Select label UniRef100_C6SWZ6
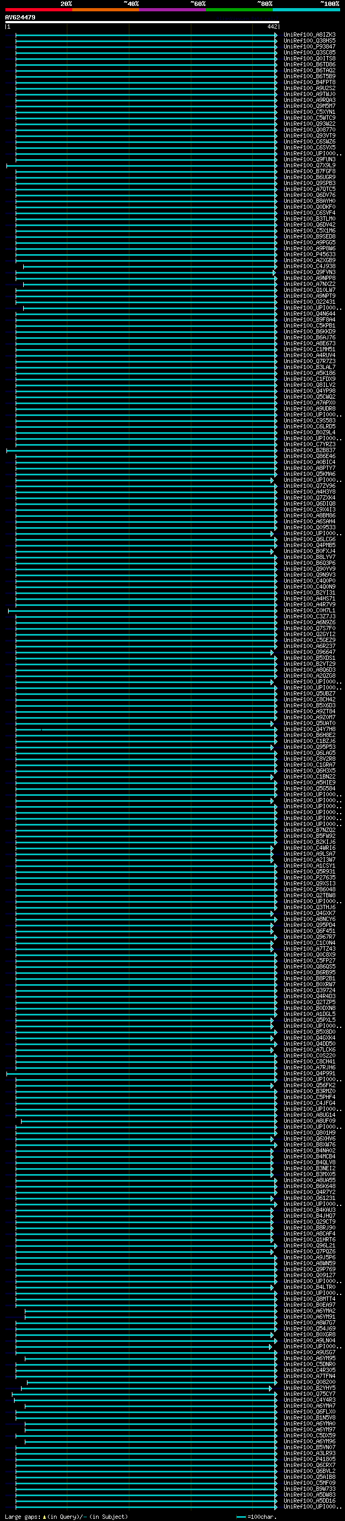The height and width of the screenshot is (1521, 345). point(309,142)
